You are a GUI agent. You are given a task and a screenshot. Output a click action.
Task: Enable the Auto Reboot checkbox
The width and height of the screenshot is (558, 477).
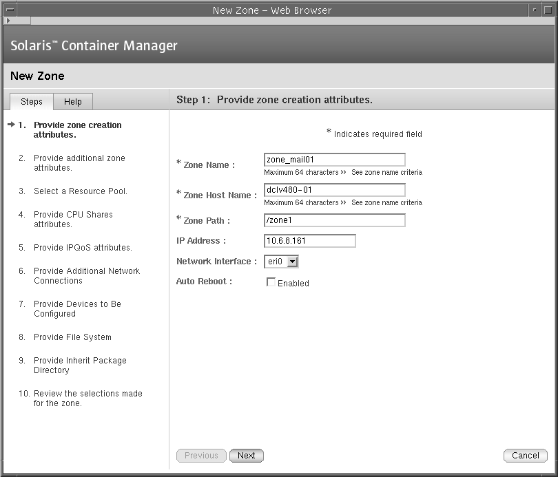point(271,282)
